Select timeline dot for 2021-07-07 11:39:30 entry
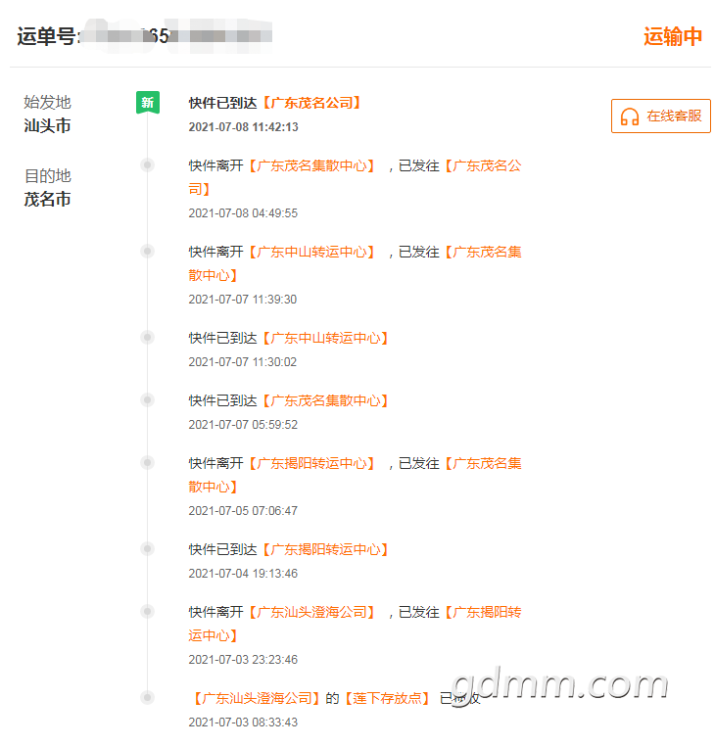The image size is (715, 746). [148, 252]
